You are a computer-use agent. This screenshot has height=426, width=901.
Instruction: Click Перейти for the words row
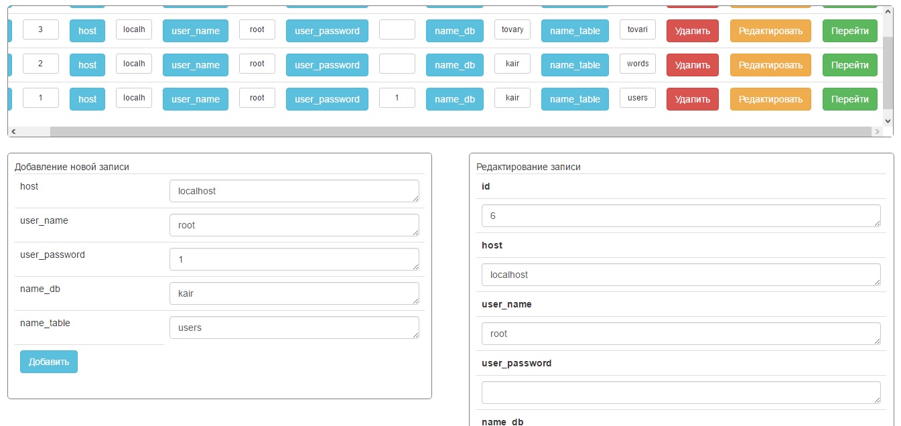click(x=850, y=65)
